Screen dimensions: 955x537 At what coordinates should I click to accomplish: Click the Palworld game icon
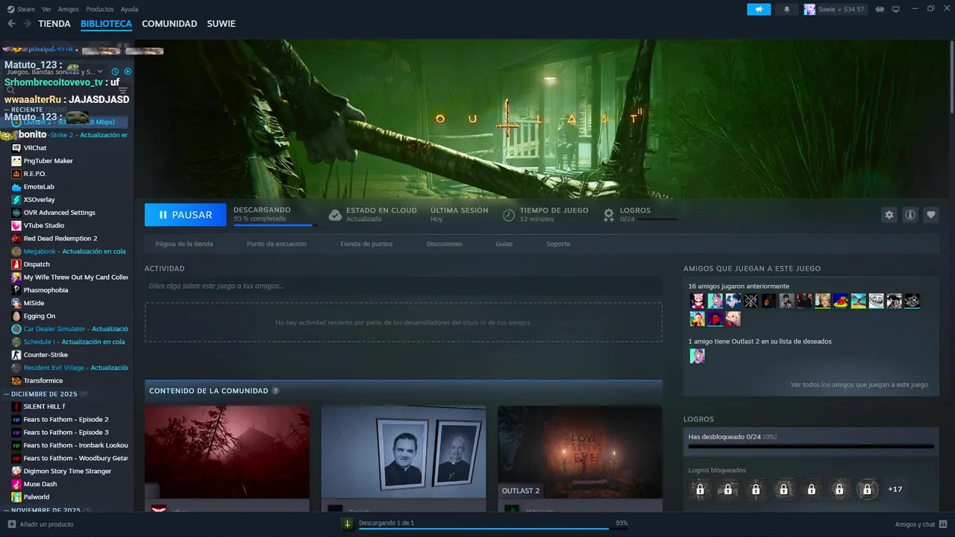pyautogui.click(x=16, y=497)
